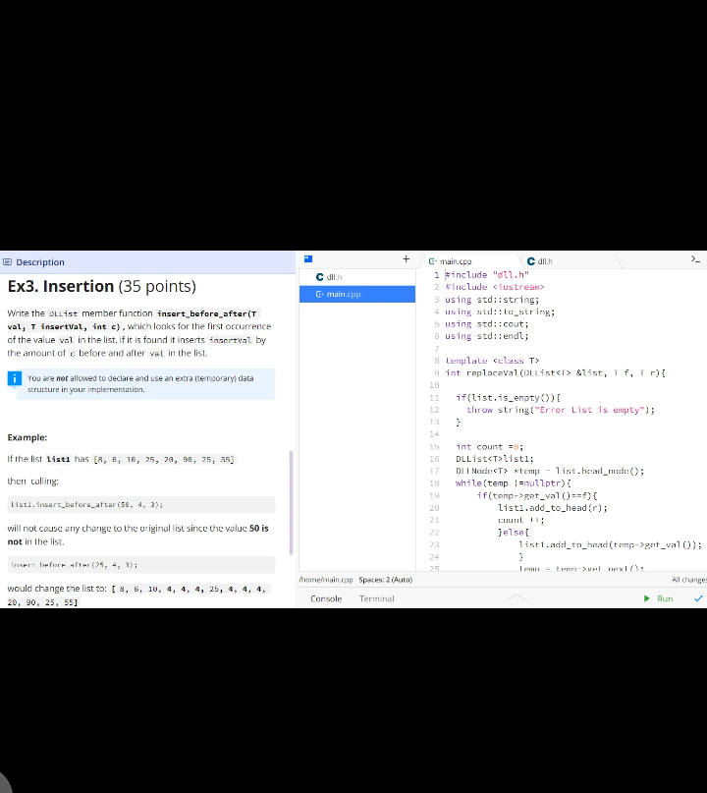This screenshot has height=793, width=707.
Task: Expand the console panel with up chevron
Action: 517,598
